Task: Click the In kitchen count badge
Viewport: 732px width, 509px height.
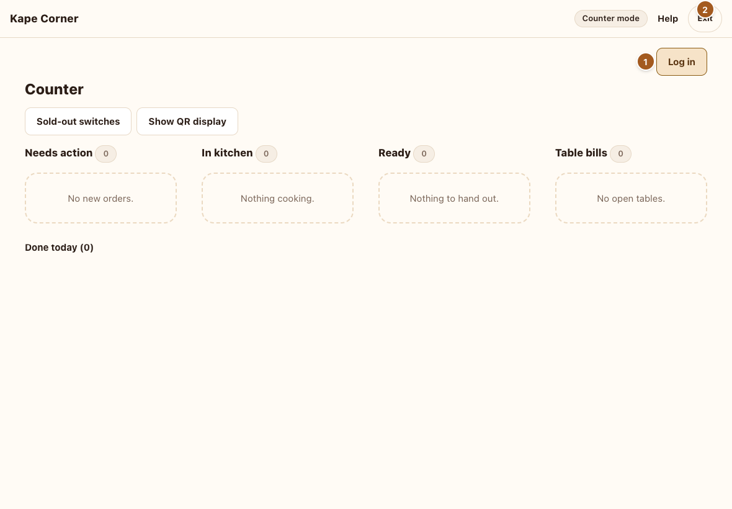Action: pos(266,154)
